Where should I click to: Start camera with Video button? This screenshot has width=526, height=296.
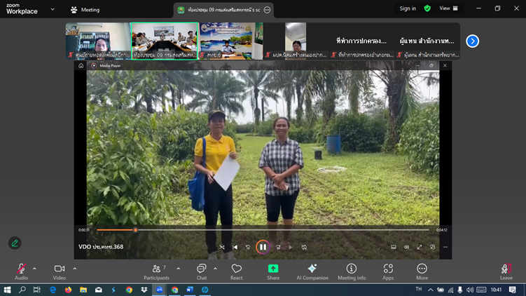[x=60, y=272]
